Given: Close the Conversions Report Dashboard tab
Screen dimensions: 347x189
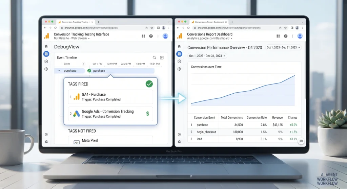Looking at the screenshot, I should [x=226, y=22].
